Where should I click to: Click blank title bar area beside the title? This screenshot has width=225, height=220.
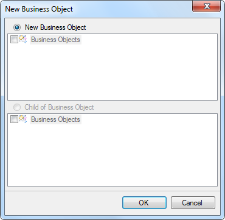tap(132, 9)
